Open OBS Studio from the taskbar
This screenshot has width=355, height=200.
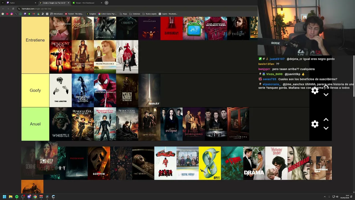23,197
